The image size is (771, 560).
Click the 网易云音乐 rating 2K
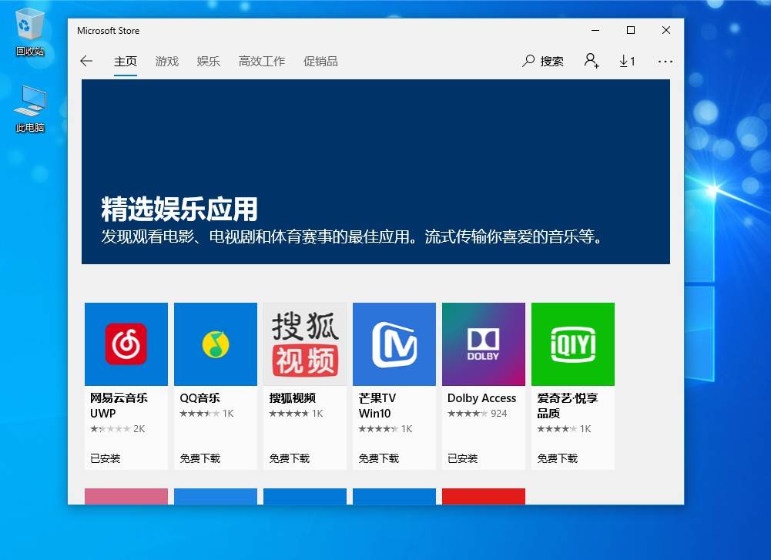pos(118,429)
